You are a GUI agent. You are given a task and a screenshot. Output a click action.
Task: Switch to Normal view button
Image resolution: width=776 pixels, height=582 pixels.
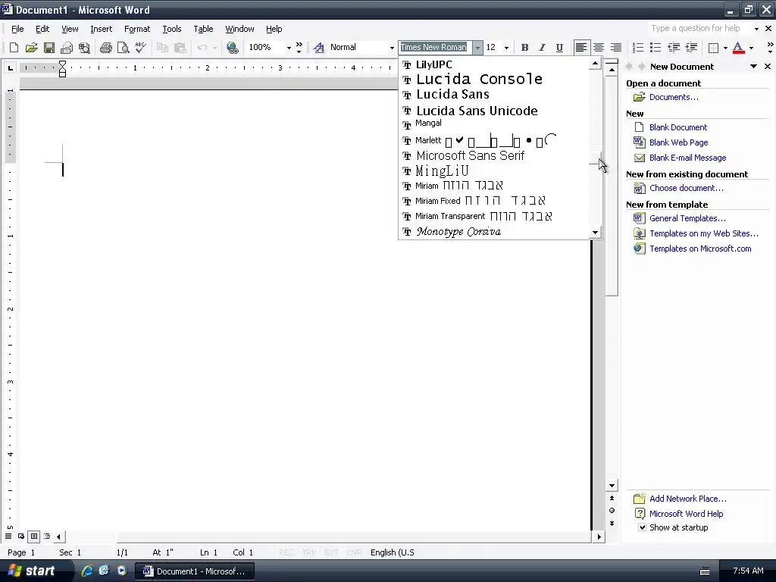pyautogui.click(x=8, y=536)
